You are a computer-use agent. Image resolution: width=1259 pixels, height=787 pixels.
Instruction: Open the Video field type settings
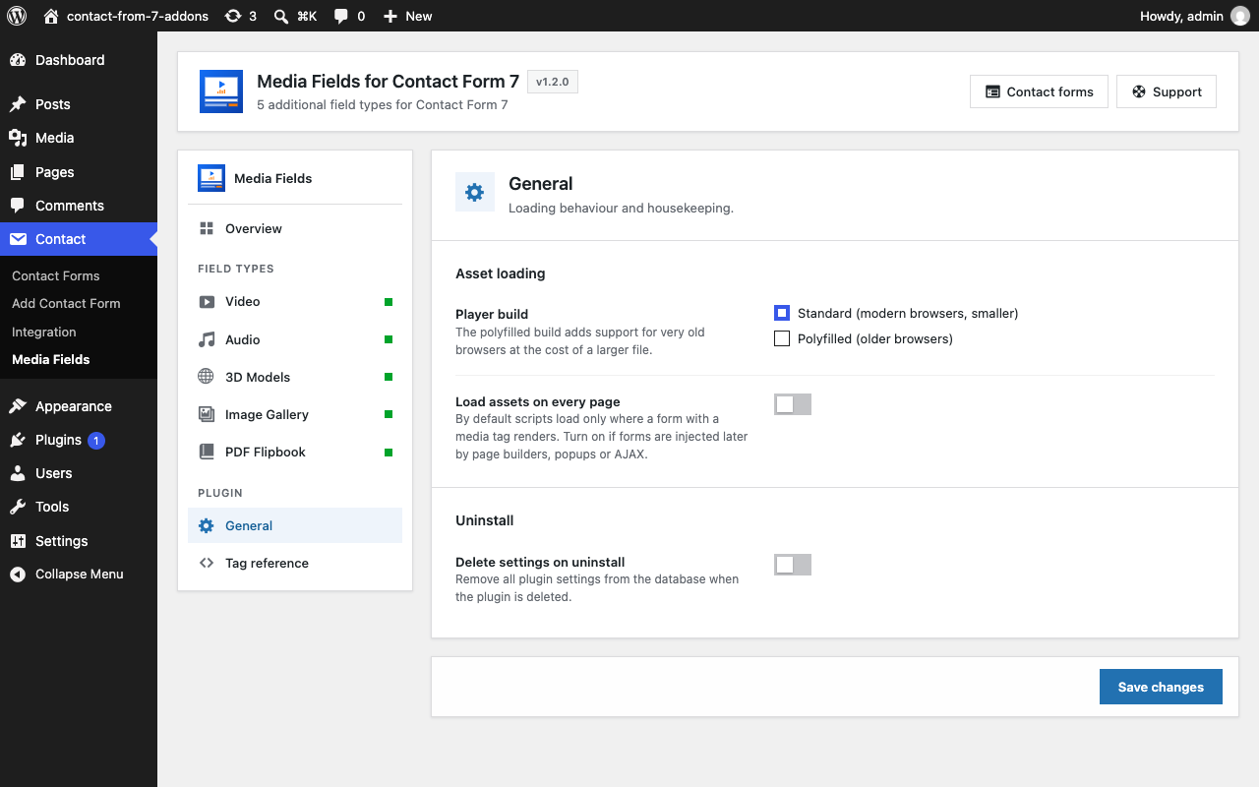click(295, 302)
